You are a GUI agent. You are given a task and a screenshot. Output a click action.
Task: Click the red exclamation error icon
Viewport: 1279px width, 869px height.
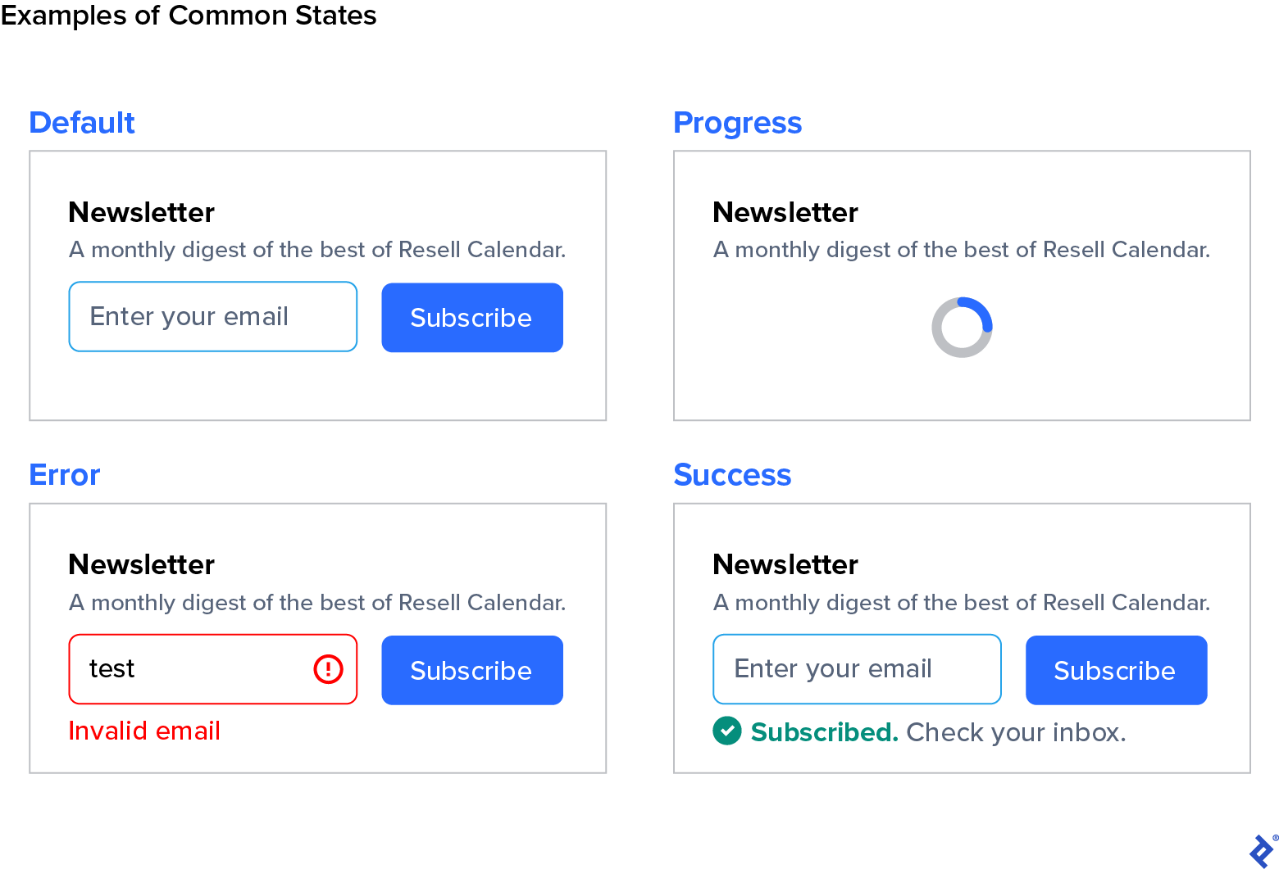tap(327, 669)
